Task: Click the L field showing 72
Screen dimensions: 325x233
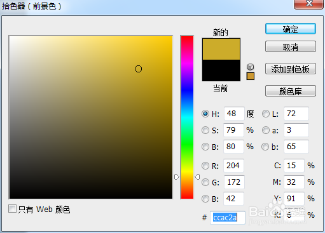Action: point(296,114)
